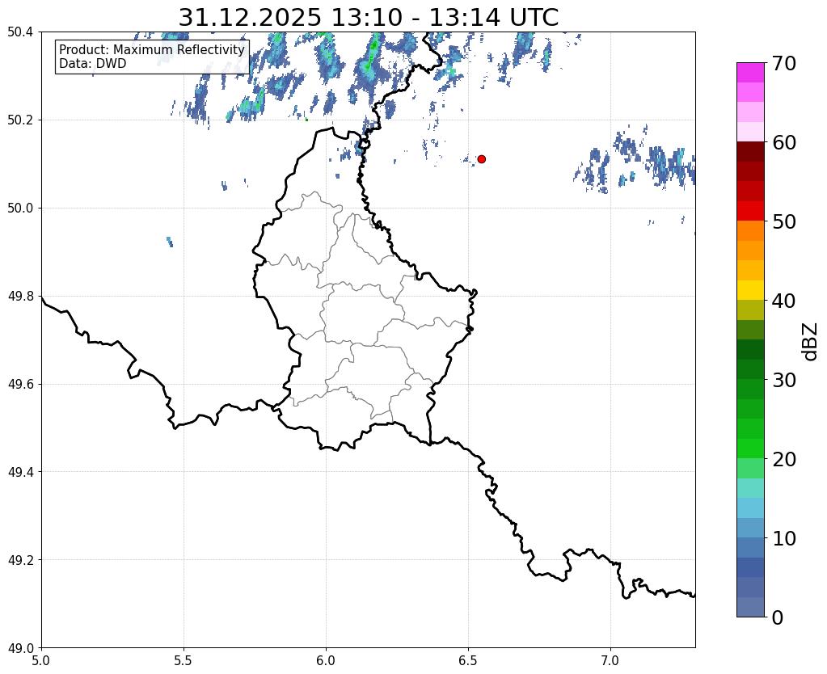Pick the orange colorbar swatch below 50
Image resolution: width=827 pixels, height=674 pixels.
750,231
